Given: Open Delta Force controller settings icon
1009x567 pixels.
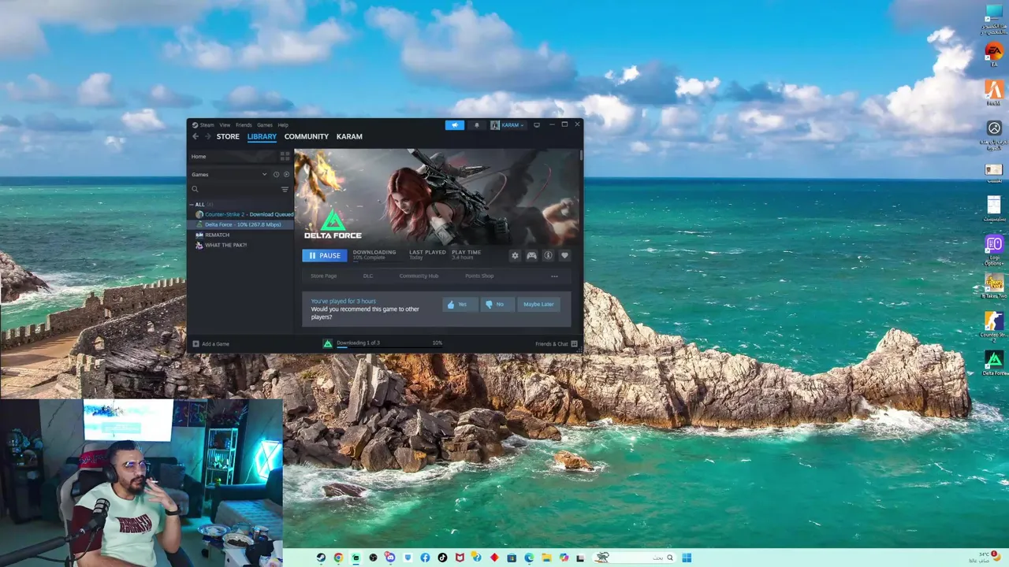Looking at the screenshot, I should click(531, 255).
